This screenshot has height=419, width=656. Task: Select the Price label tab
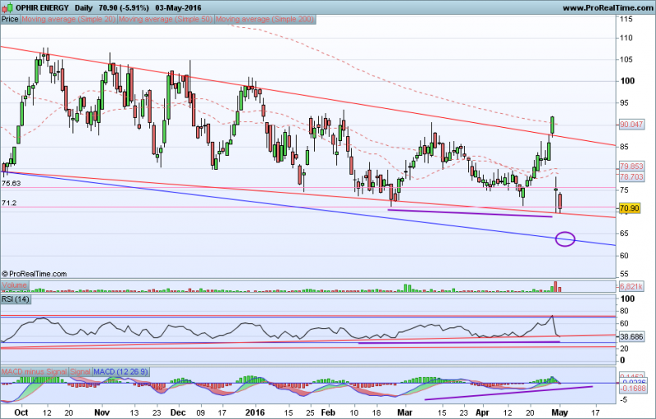[10, 17]
